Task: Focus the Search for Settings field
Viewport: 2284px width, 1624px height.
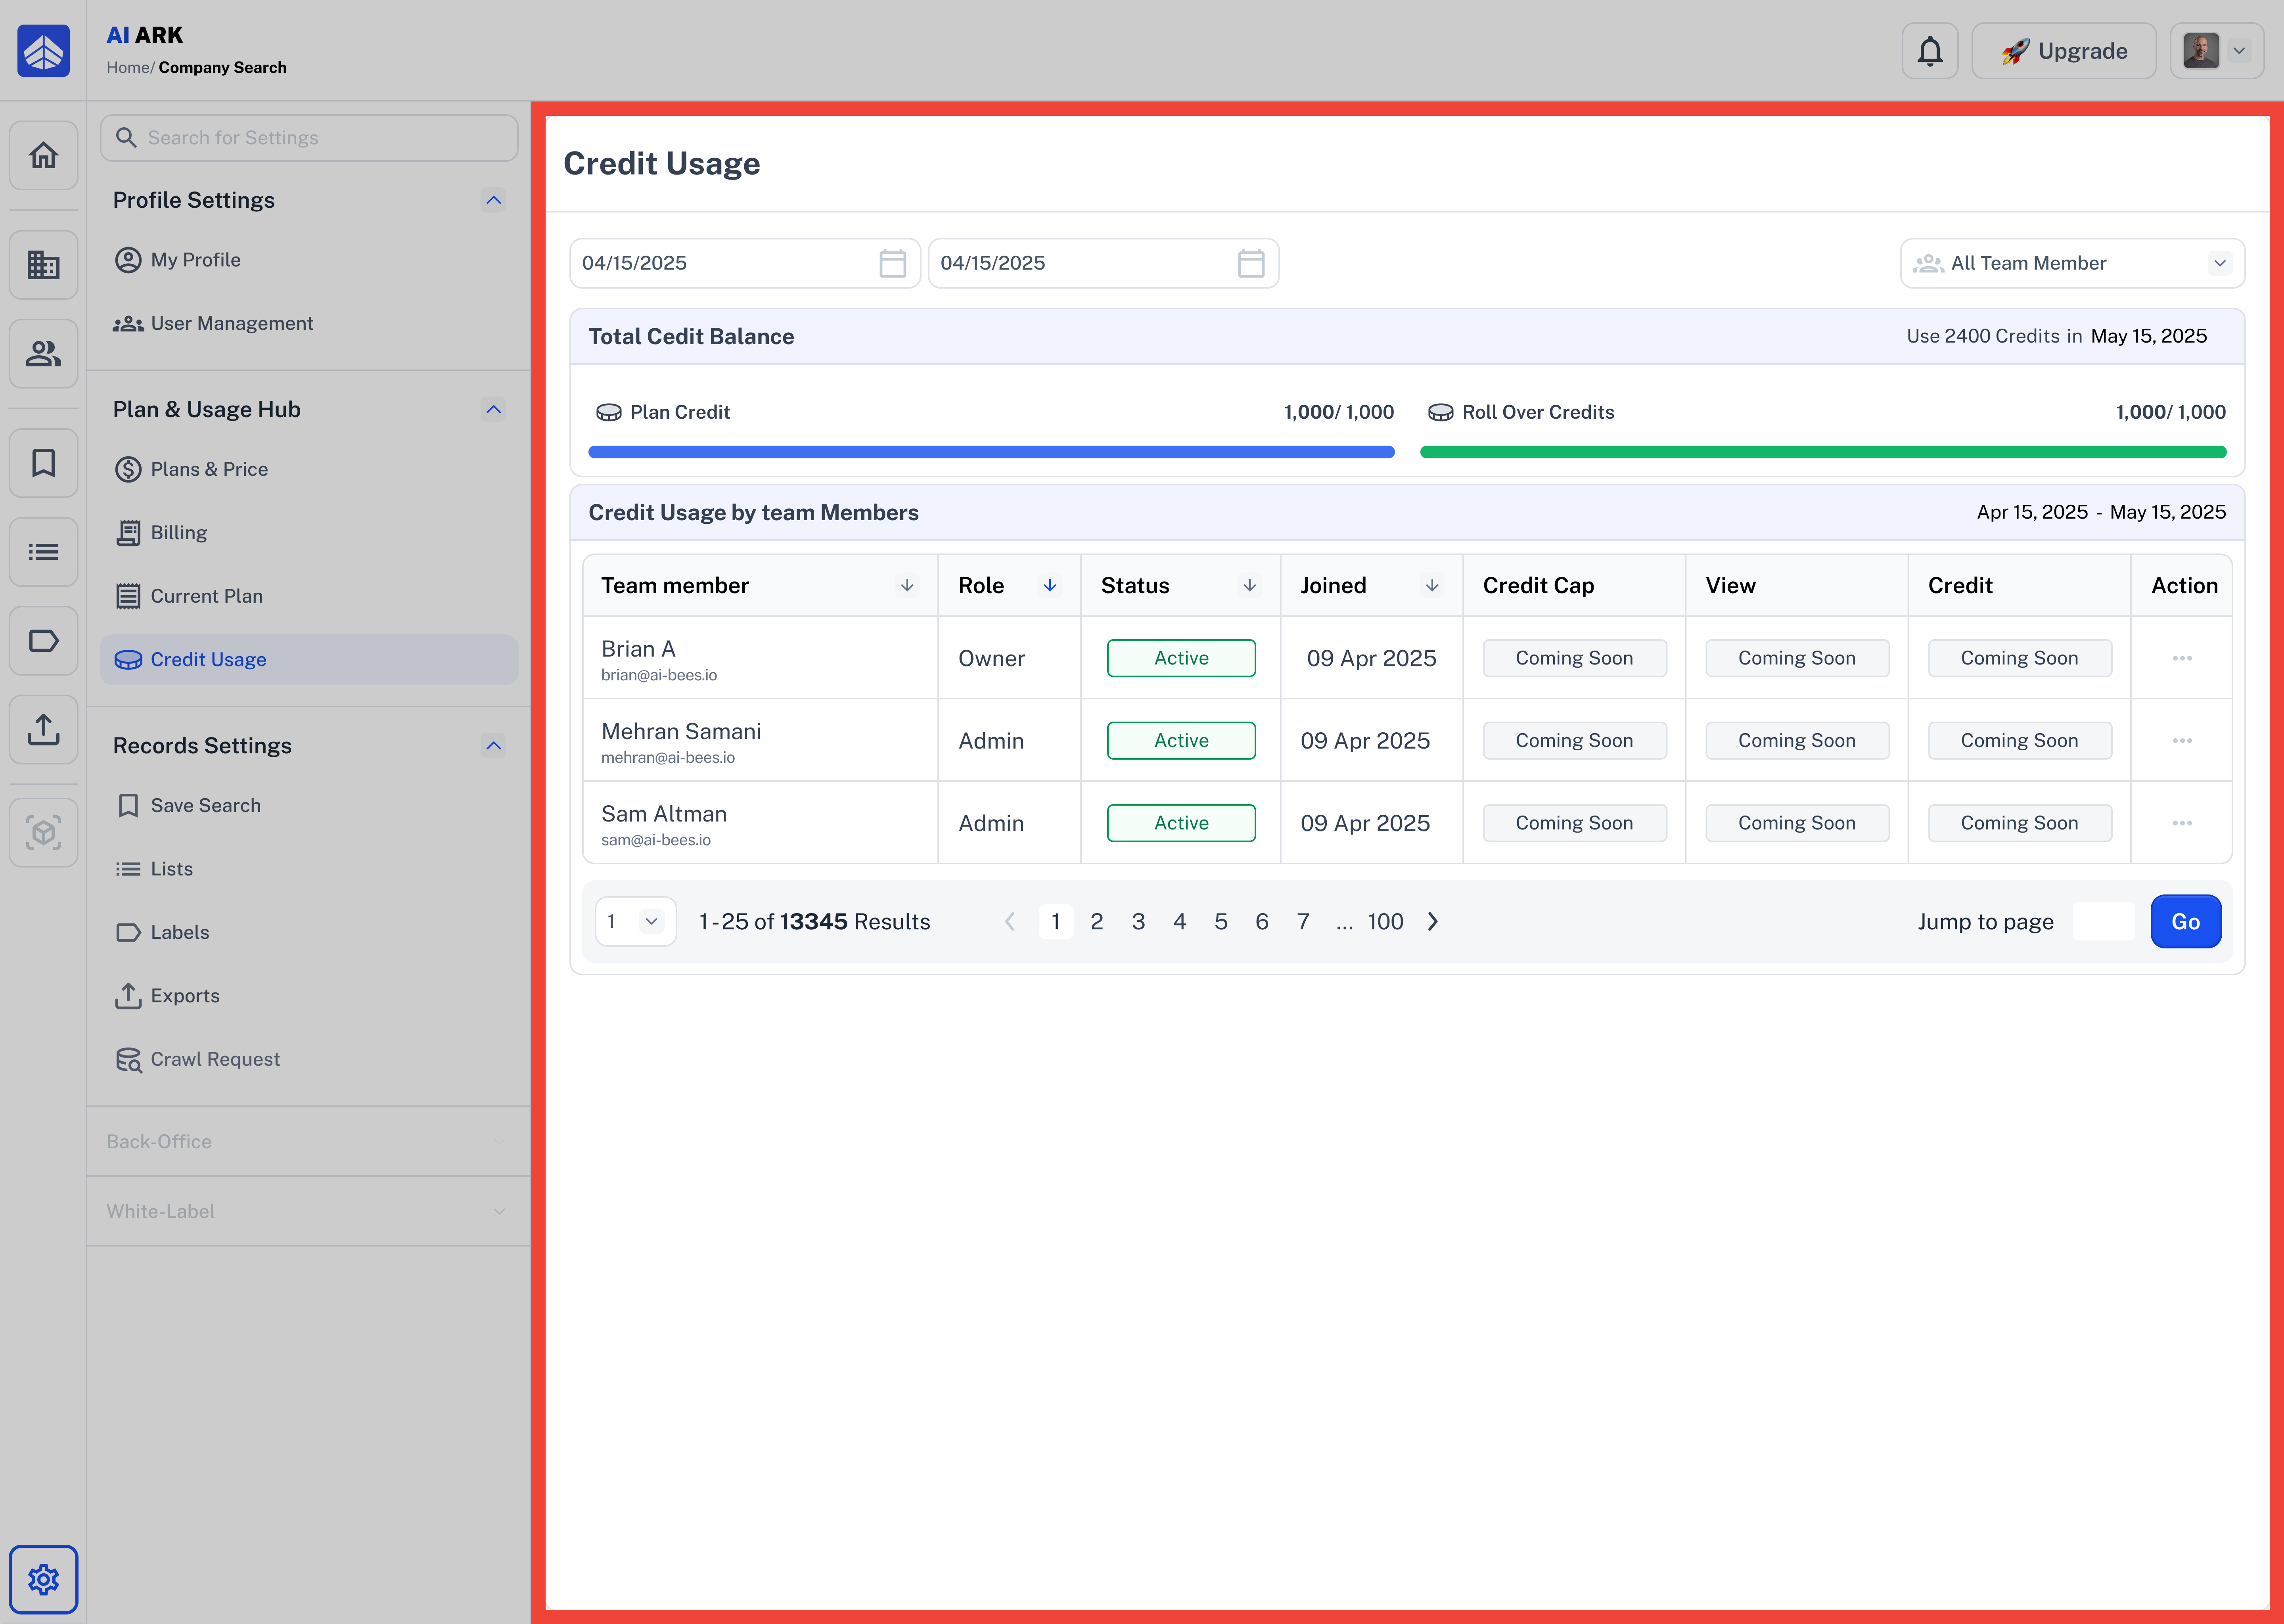Action: coord(308,137)
